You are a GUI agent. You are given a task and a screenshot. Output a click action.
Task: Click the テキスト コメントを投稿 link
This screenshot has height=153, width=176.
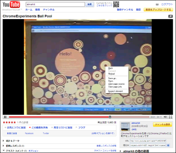pyautogui.click(x=105, y=151)
